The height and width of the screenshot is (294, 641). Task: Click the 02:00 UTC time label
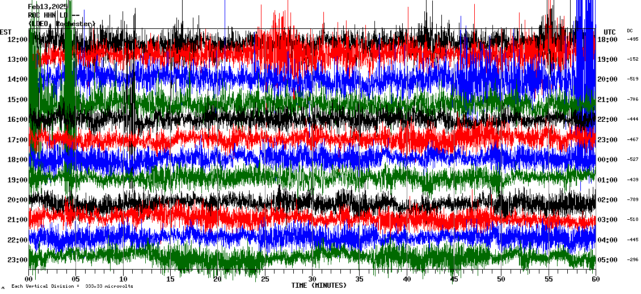[x=608, y=199]
